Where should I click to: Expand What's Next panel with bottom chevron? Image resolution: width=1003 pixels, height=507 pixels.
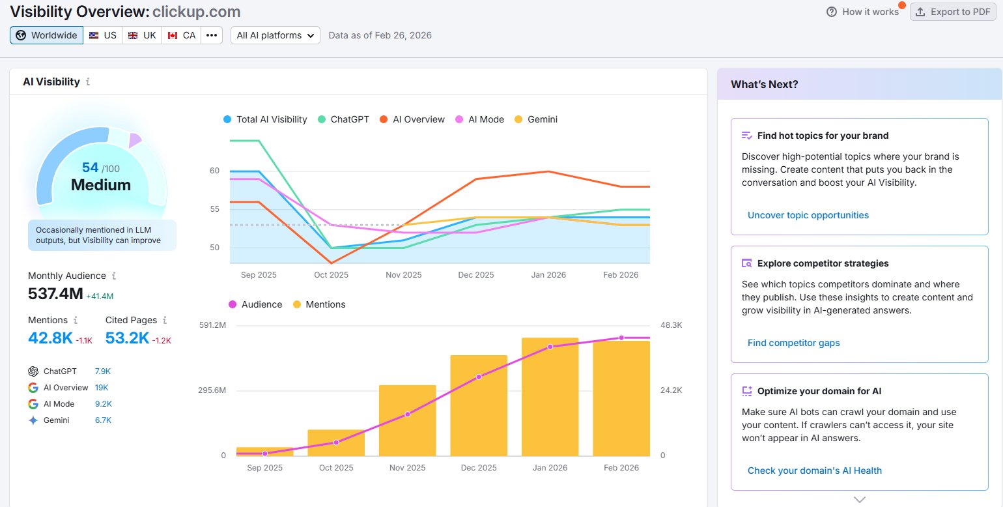click(860, 500)
